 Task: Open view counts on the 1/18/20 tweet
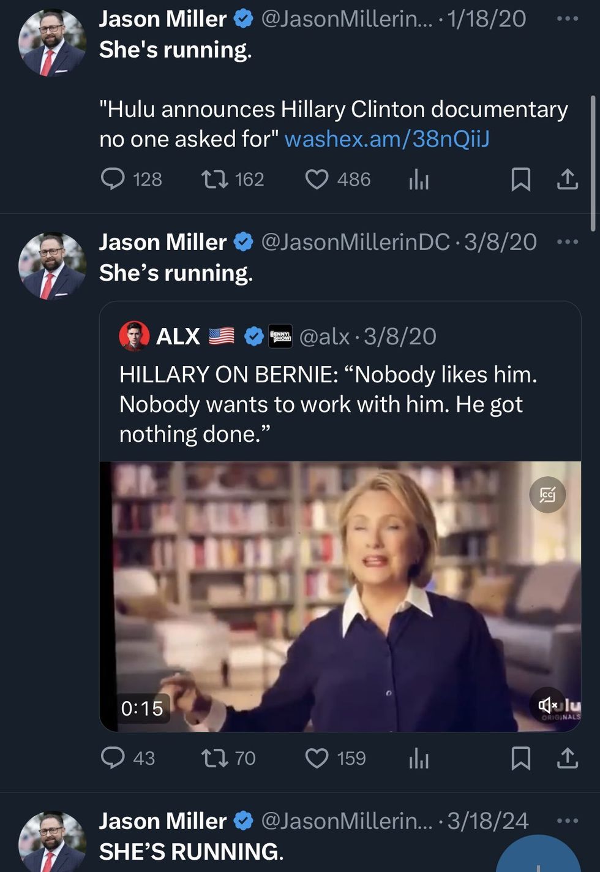tap(418, 180)
